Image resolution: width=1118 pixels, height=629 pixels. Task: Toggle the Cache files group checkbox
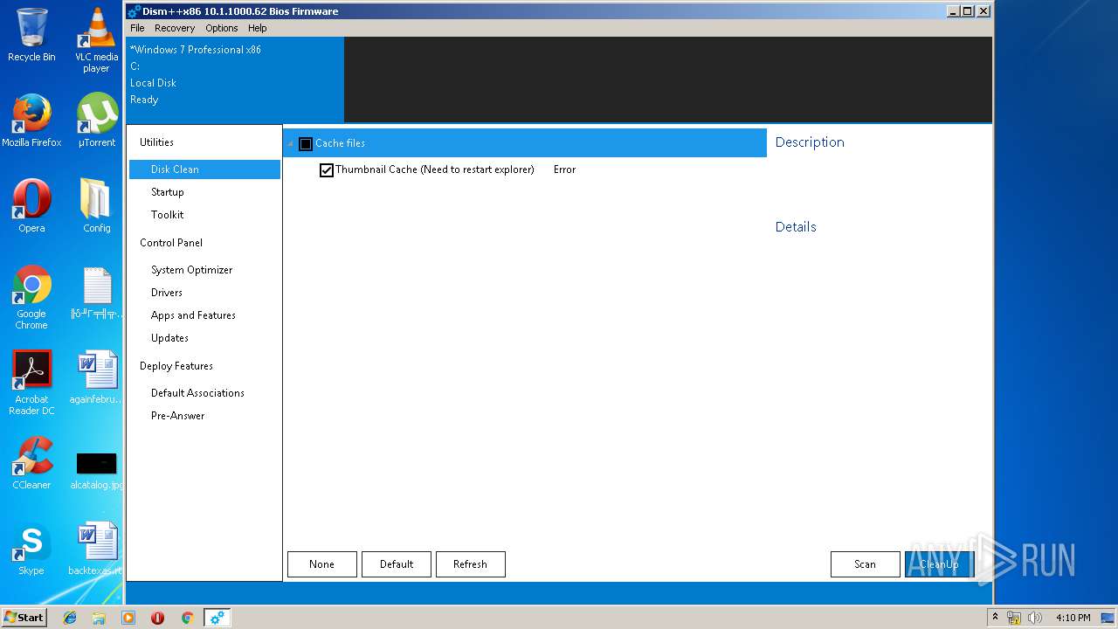pos(306,144)
